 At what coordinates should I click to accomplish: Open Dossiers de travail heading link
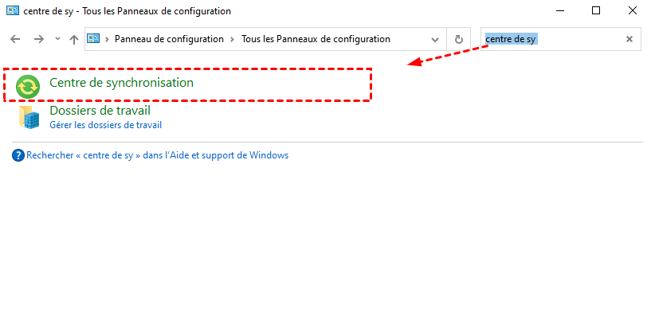click(x=100, y=111)
